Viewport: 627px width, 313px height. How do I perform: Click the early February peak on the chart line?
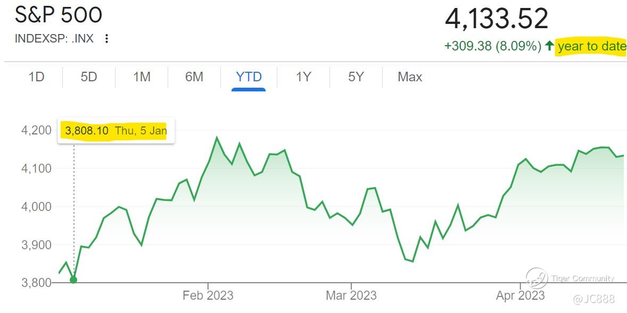point(217,138)
